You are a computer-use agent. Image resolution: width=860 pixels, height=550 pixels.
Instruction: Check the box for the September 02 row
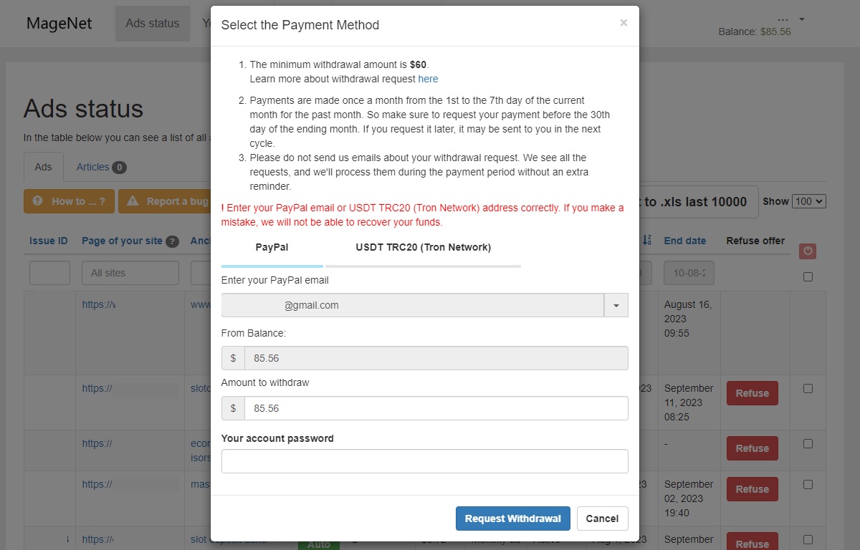coord(808,485)
